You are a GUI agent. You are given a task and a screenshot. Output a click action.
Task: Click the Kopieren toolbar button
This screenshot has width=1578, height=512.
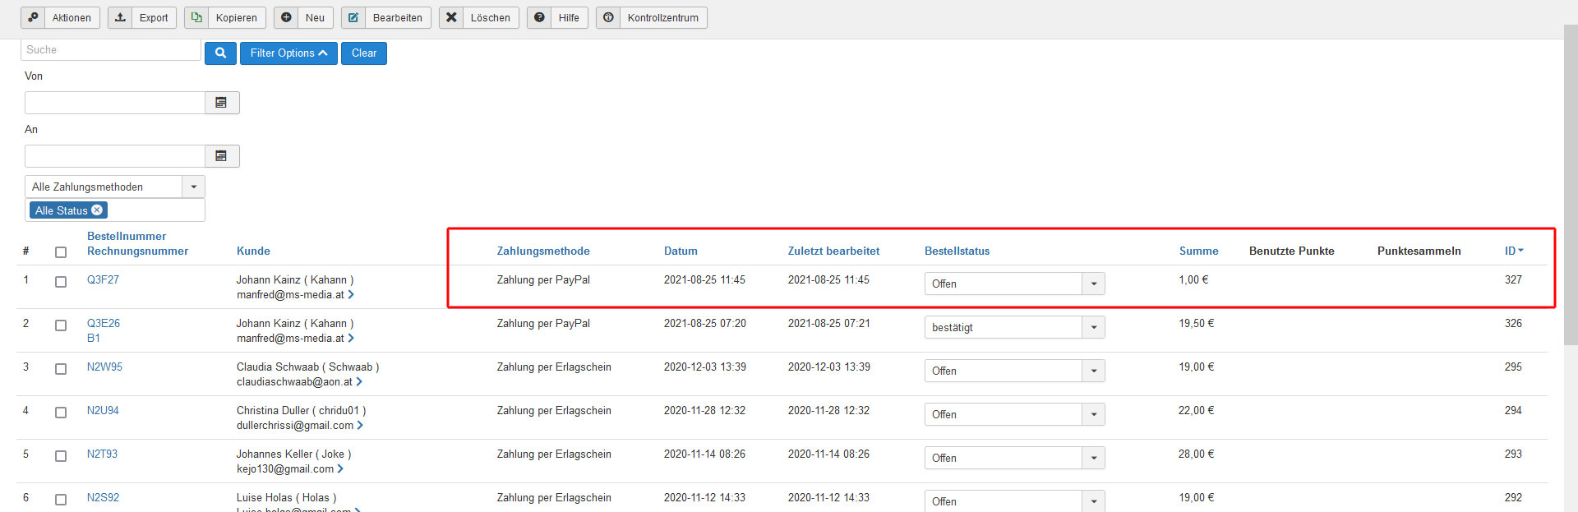click(225, 17)
